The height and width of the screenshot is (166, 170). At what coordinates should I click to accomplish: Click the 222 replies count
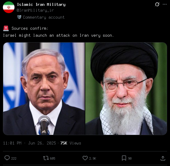pos(14,158)
